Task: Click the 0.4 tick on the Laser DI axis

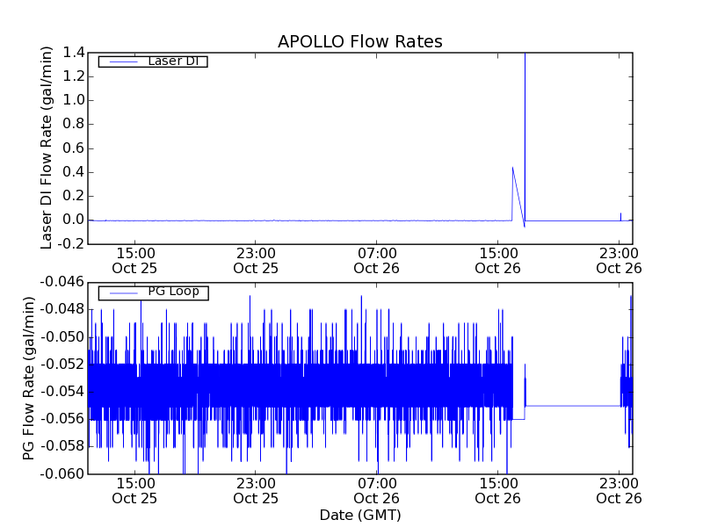Action: coord(74,172)
